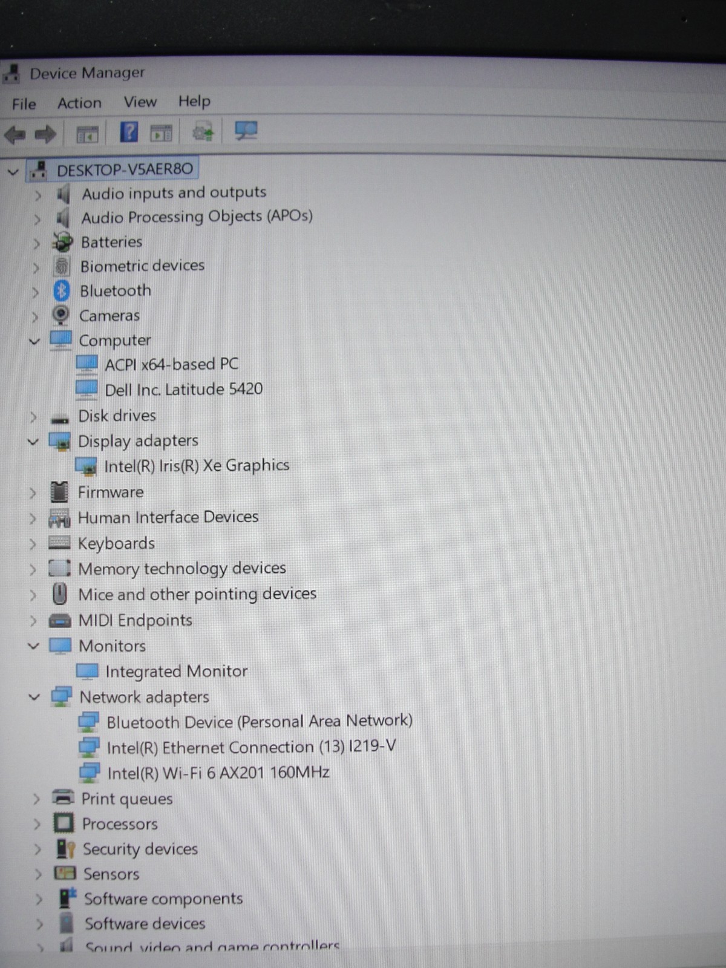Select the Integrated Monitor device
Image resolution: width=726 pixels, height=968 pixels.
point(176,671)
